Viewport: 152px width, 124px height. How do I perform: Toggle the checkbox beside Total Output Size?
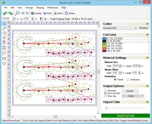pyautogui.click(x=45, y=19)
